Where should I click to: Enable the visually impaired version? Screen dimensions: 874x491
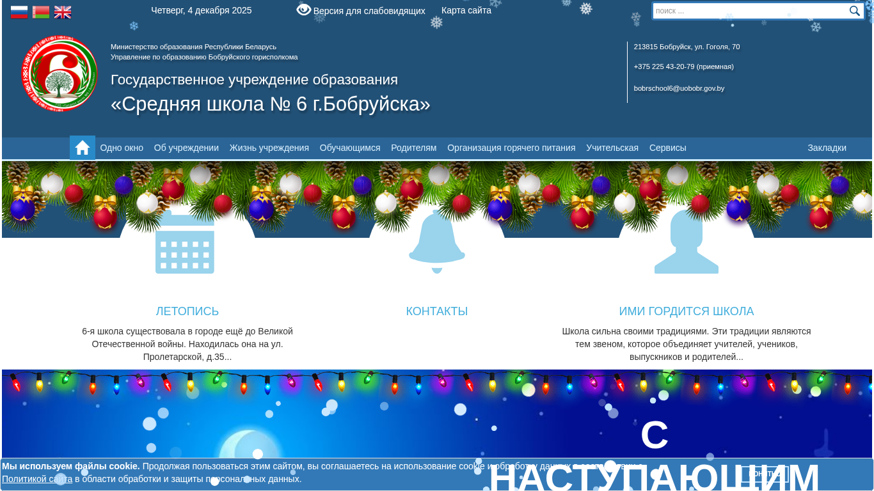click(361, 10)
